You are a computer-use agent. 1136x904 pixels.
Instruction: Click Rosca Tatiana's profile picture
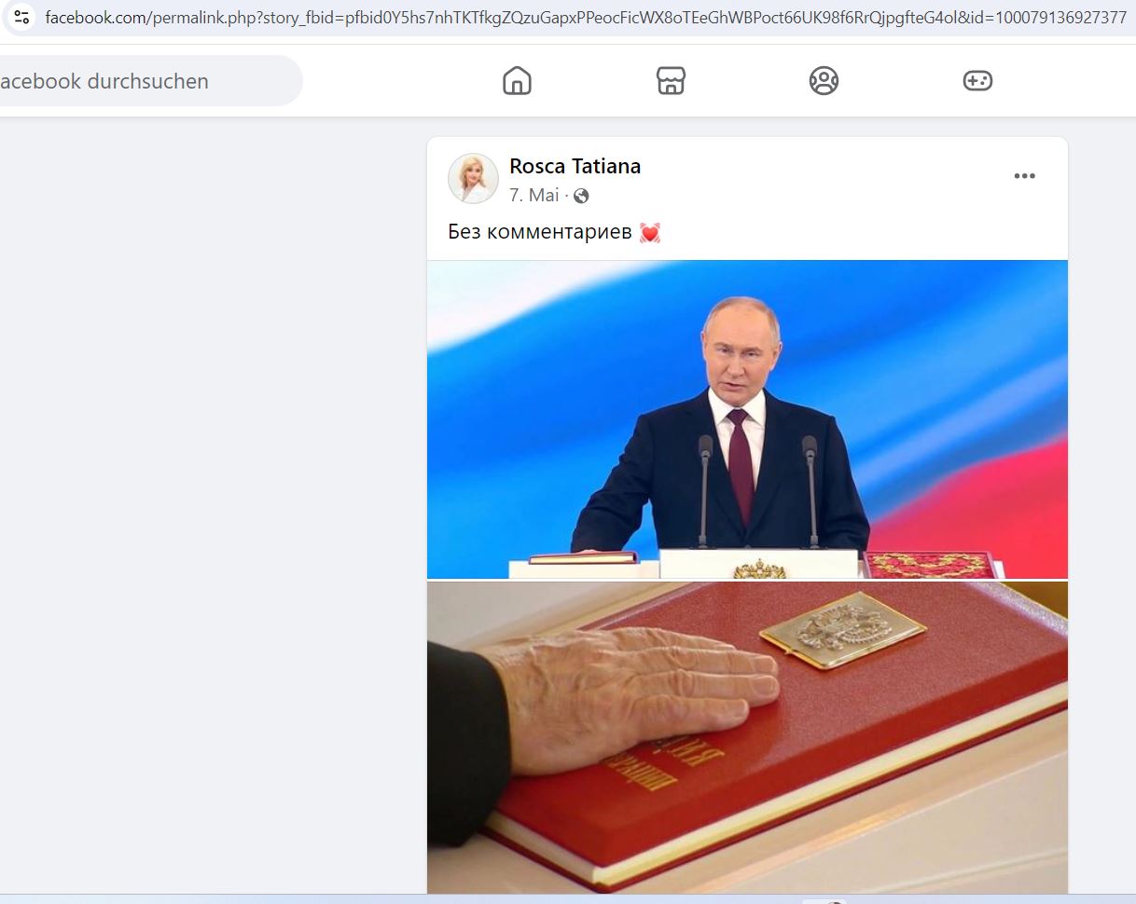tap(473, 178)
